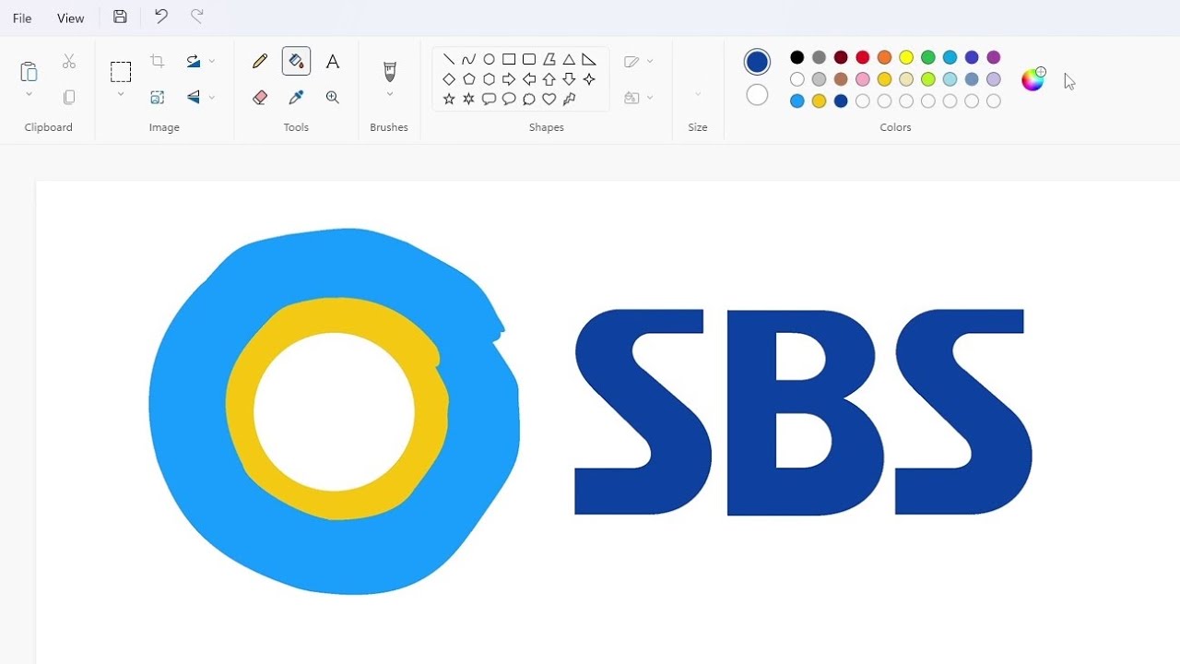Undo the last action
1180x664 pixels.
160,17
